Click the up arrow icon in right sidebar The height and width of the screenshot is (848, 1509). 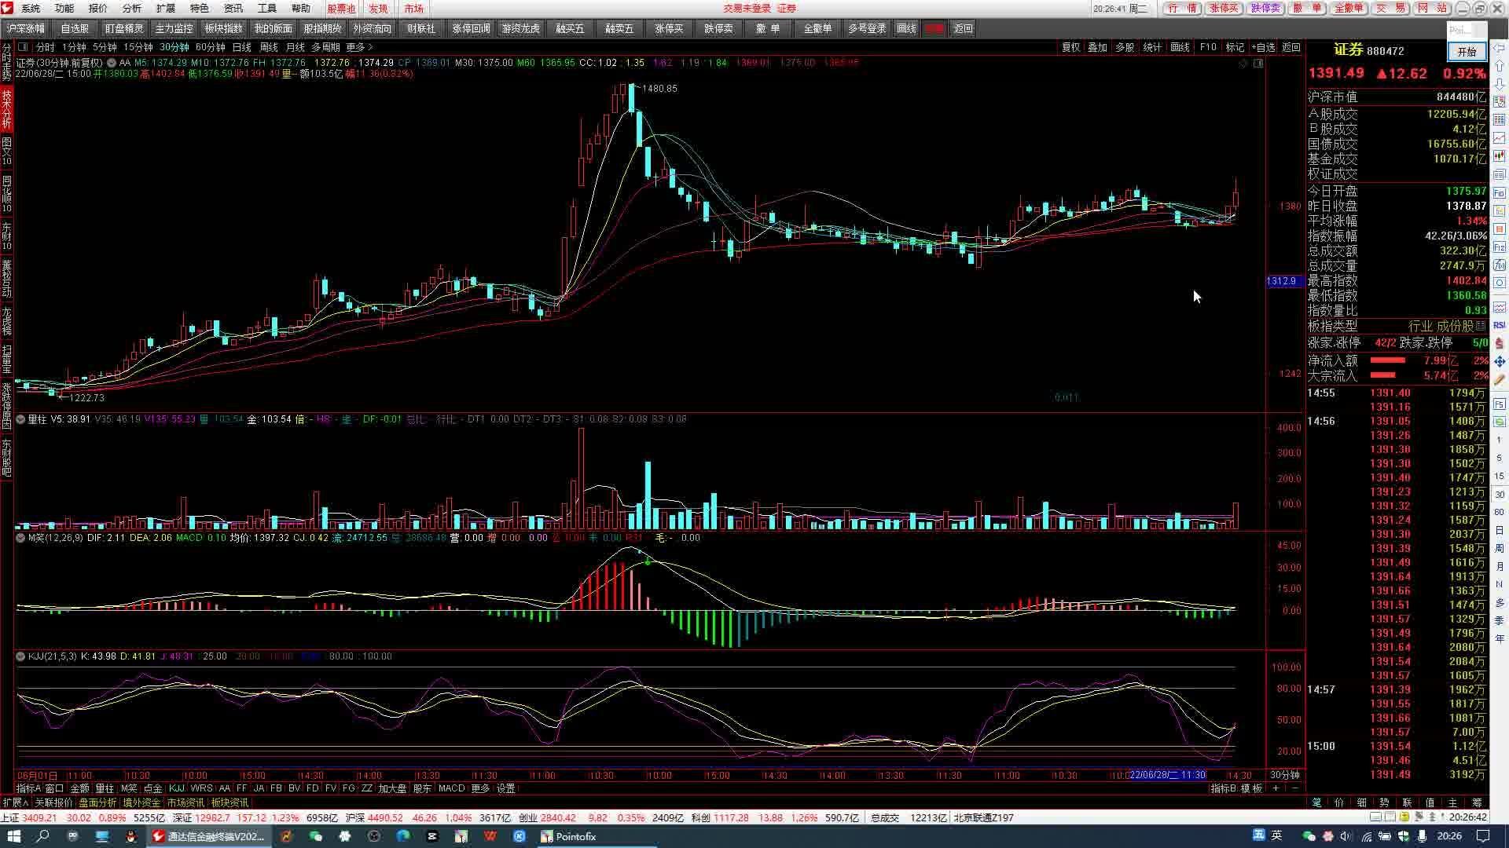[1500, 65]
